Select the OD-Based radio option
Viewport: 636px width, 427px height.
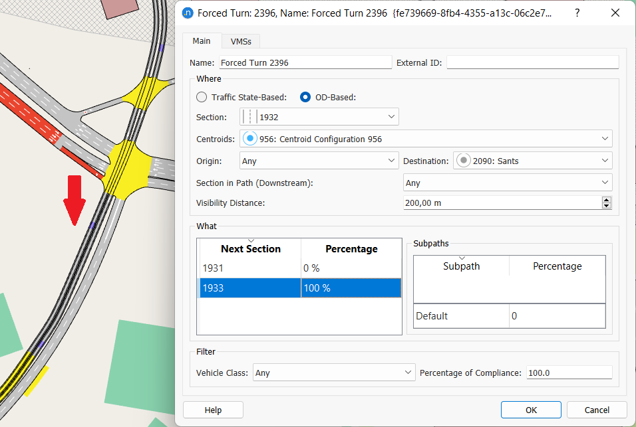pos(305,97)
